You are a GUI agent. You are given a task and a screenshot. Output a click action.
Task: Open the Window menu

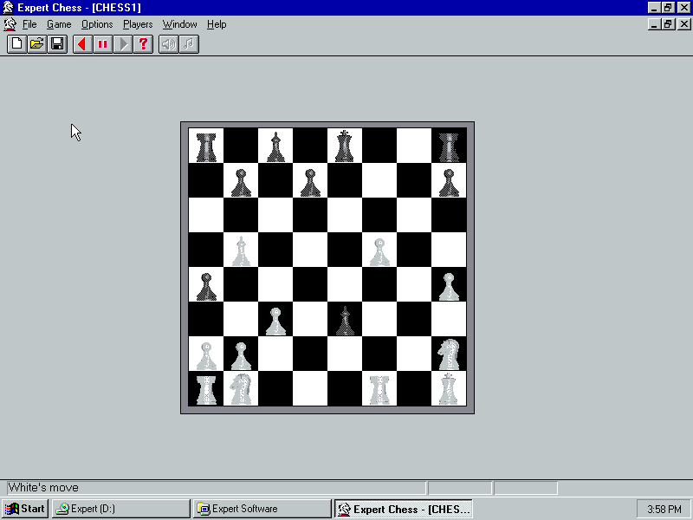click(180, 24)
